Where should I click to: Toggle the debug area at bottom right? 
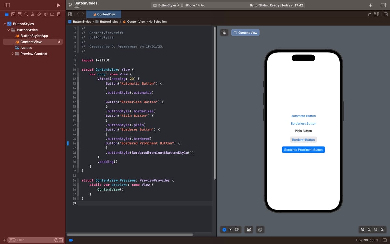[385, 240]
